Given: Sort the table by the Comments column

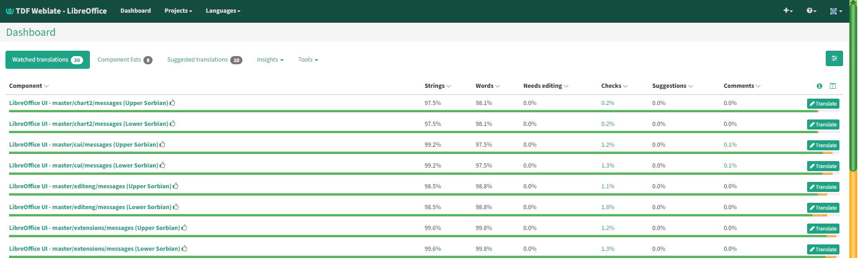Looking at the screenshot, I should [742, 86].
